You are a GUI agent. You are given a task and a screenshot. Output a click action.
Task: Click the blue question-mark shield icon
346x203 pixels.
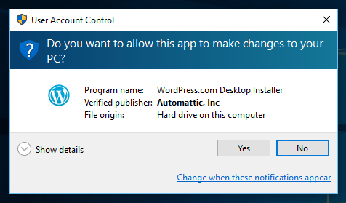(x=29, y=50)
